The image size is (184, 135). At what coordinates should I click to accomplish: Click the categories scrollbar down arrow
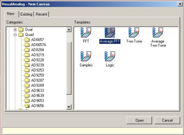(x=69, y=107)
